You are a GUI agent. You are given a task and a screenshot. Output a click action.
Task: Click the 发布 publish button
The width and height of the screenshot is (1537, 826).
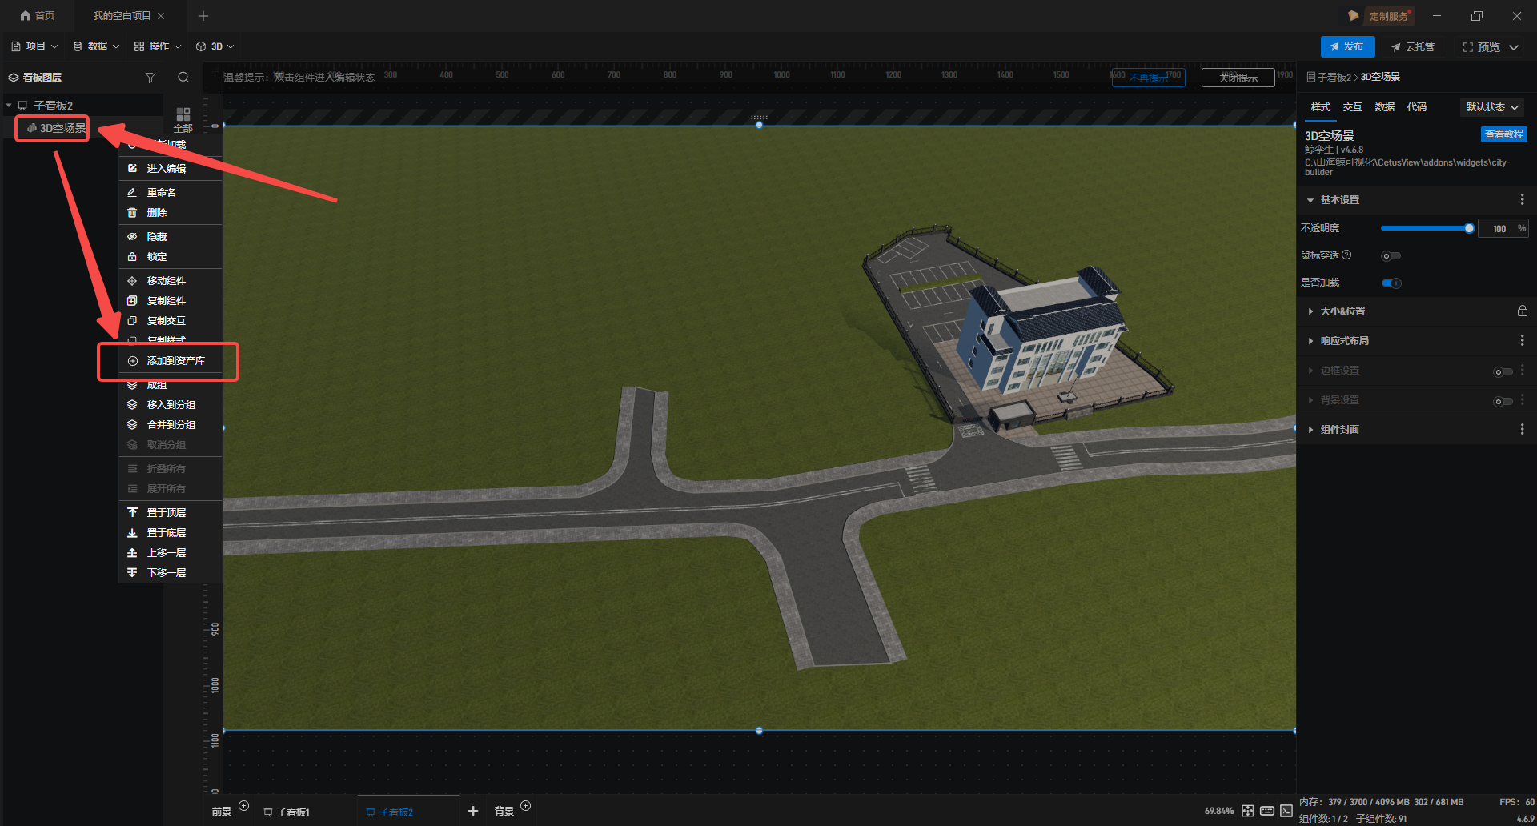1347,47
